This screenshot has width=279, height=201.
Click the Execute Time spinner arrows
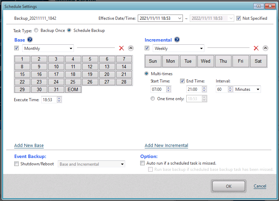click(x=59, y=100)
